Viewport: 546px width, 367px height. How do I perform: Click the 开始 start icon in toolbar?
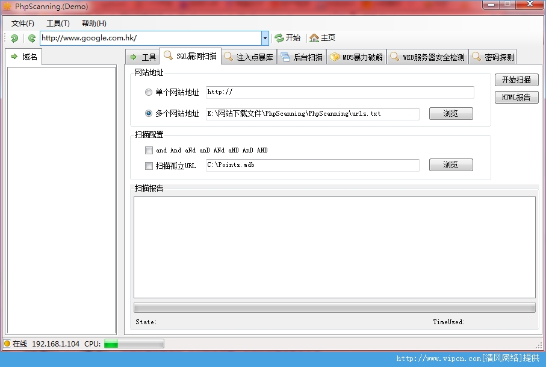point(279,38)
